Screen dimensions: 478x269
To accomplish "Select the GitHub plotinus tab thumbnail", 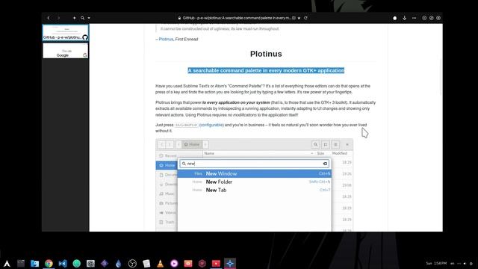I will [66, 33].
